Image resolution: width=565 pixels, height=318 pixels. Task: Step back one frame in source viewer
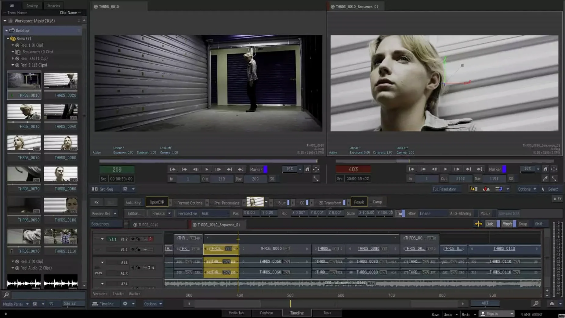pyautogui.click(x=196, y=169)
